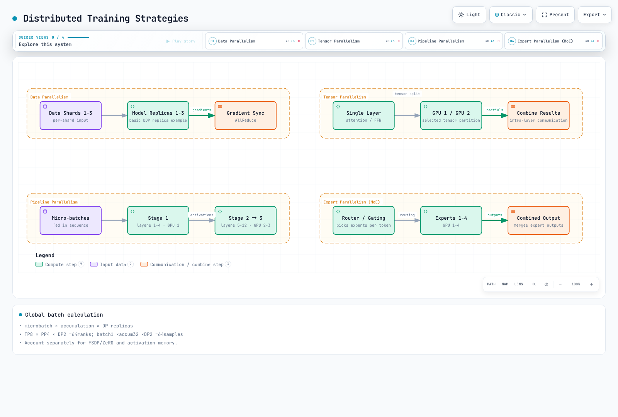Viewport: 618px width, 417px height.
Task: Click the code icon on Stage 2 → 3 node
Action: point(220,212)
